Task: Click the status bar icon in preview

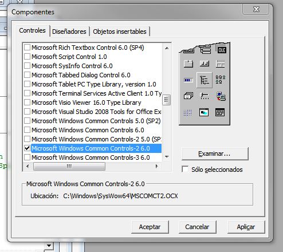Action: [221, 64]
